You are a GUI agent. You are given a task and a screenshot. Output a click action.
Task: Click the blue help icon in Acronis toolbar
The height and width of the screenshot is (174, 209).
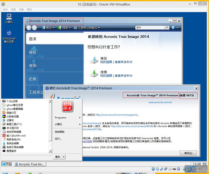pyautogui.click(x=173, y=28)
